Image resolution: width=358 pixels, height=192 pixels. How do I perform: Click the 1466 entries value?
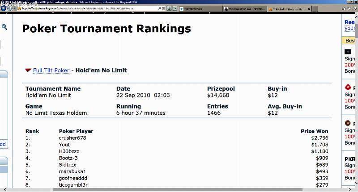(x=214, y=113)
